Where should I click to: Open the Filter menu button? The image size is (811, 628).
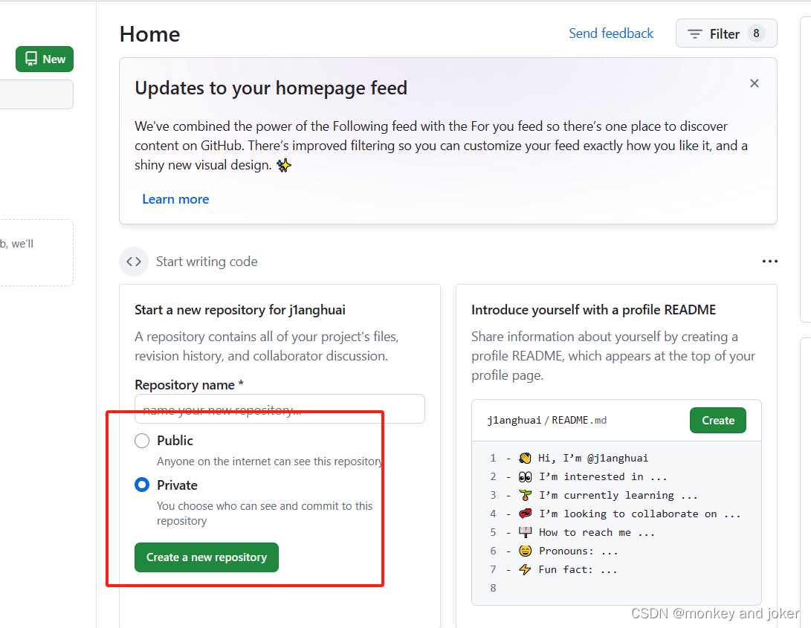[x=726, y=33]
